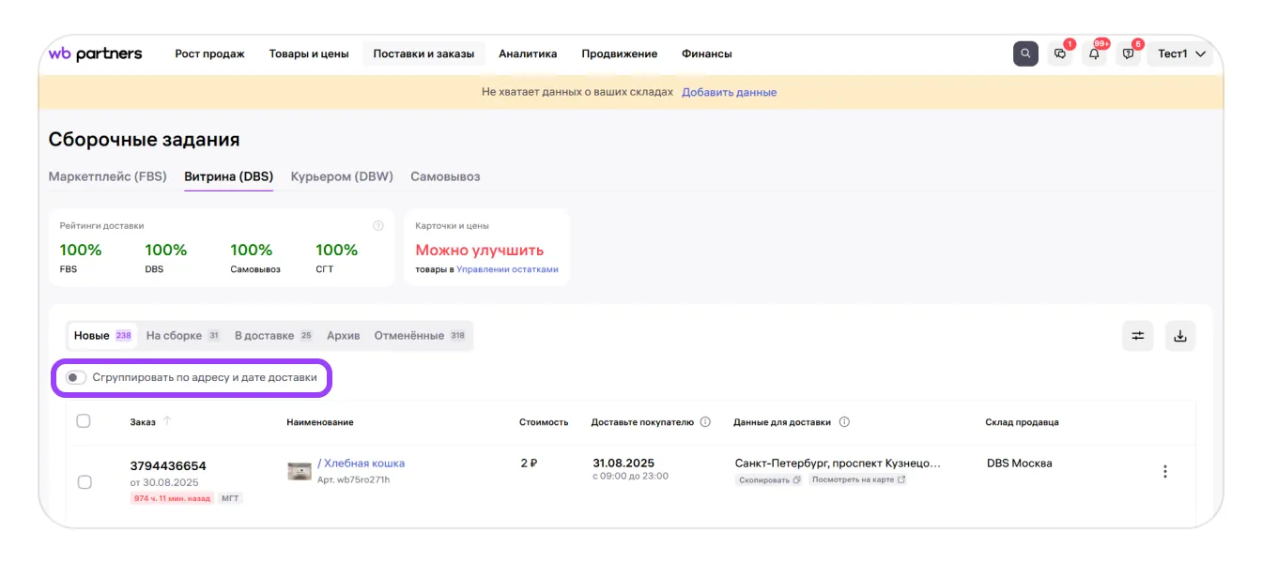Select the На сборке status tab

175,335
